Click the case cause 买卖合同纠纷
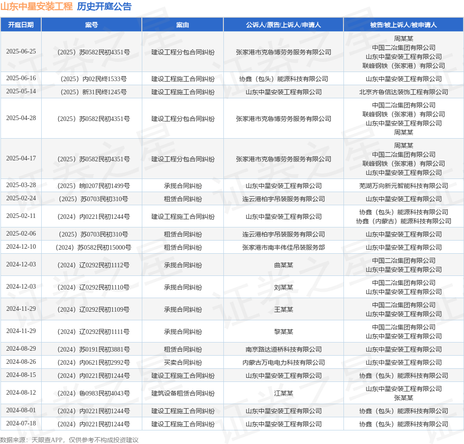This screenshot has width=464, height=444. coord(183,362)
